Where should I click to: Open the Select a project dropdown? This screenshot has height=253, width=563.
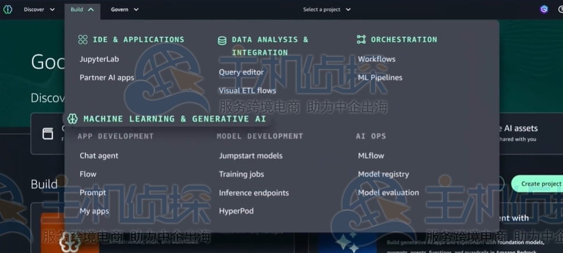point(327,9)
